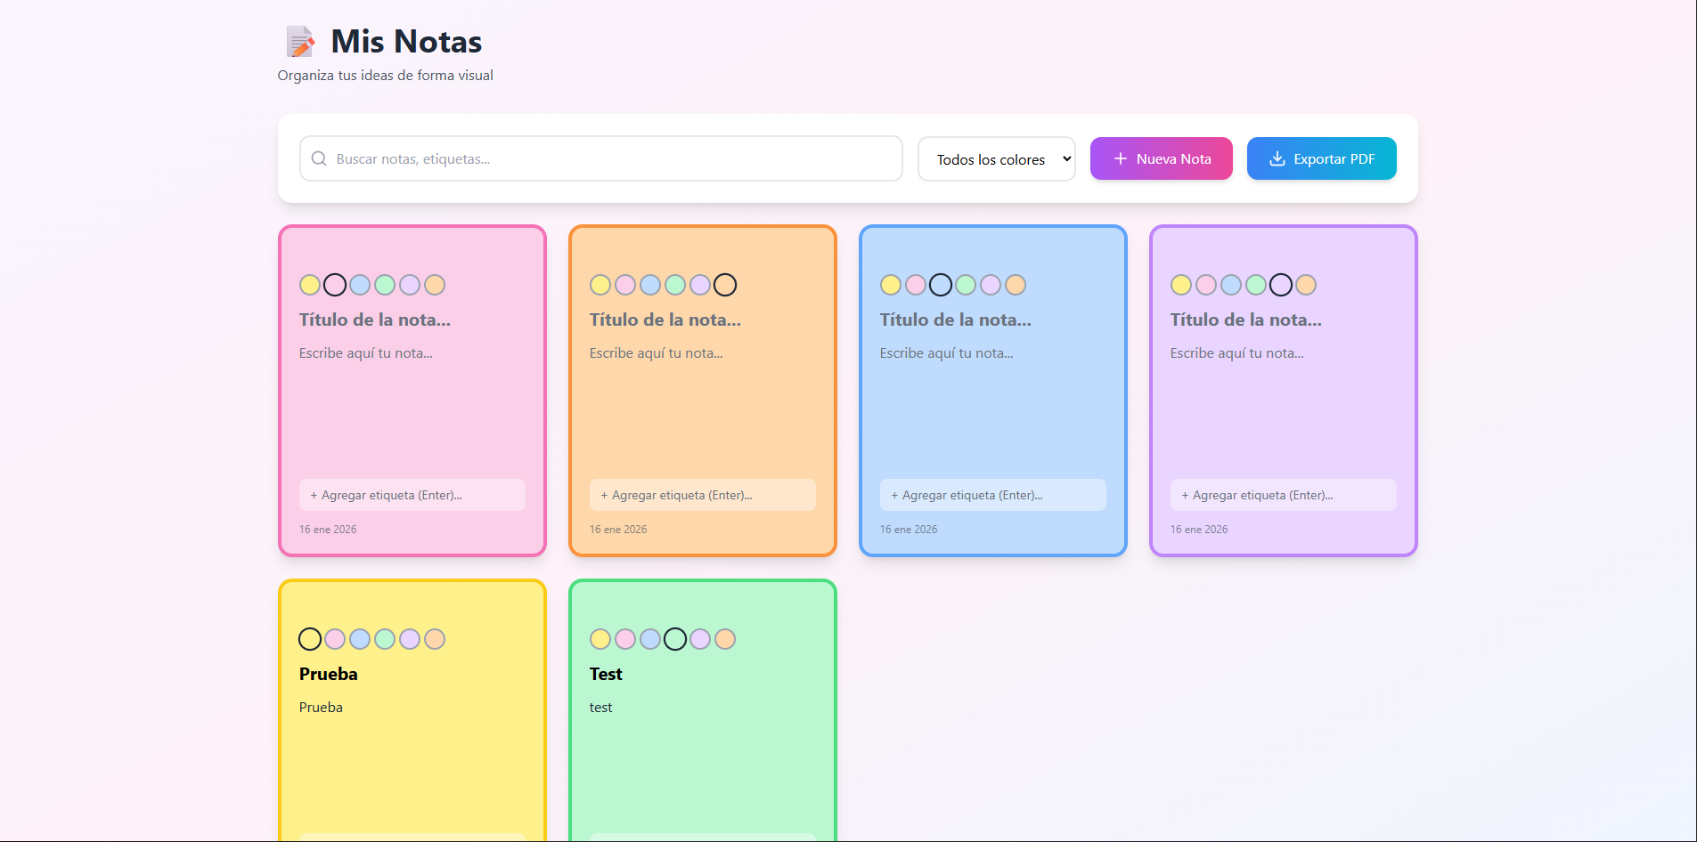Click the active purple swatch on the purple note
Screen dimensions: 1697x842
[x=1281, y=285]
